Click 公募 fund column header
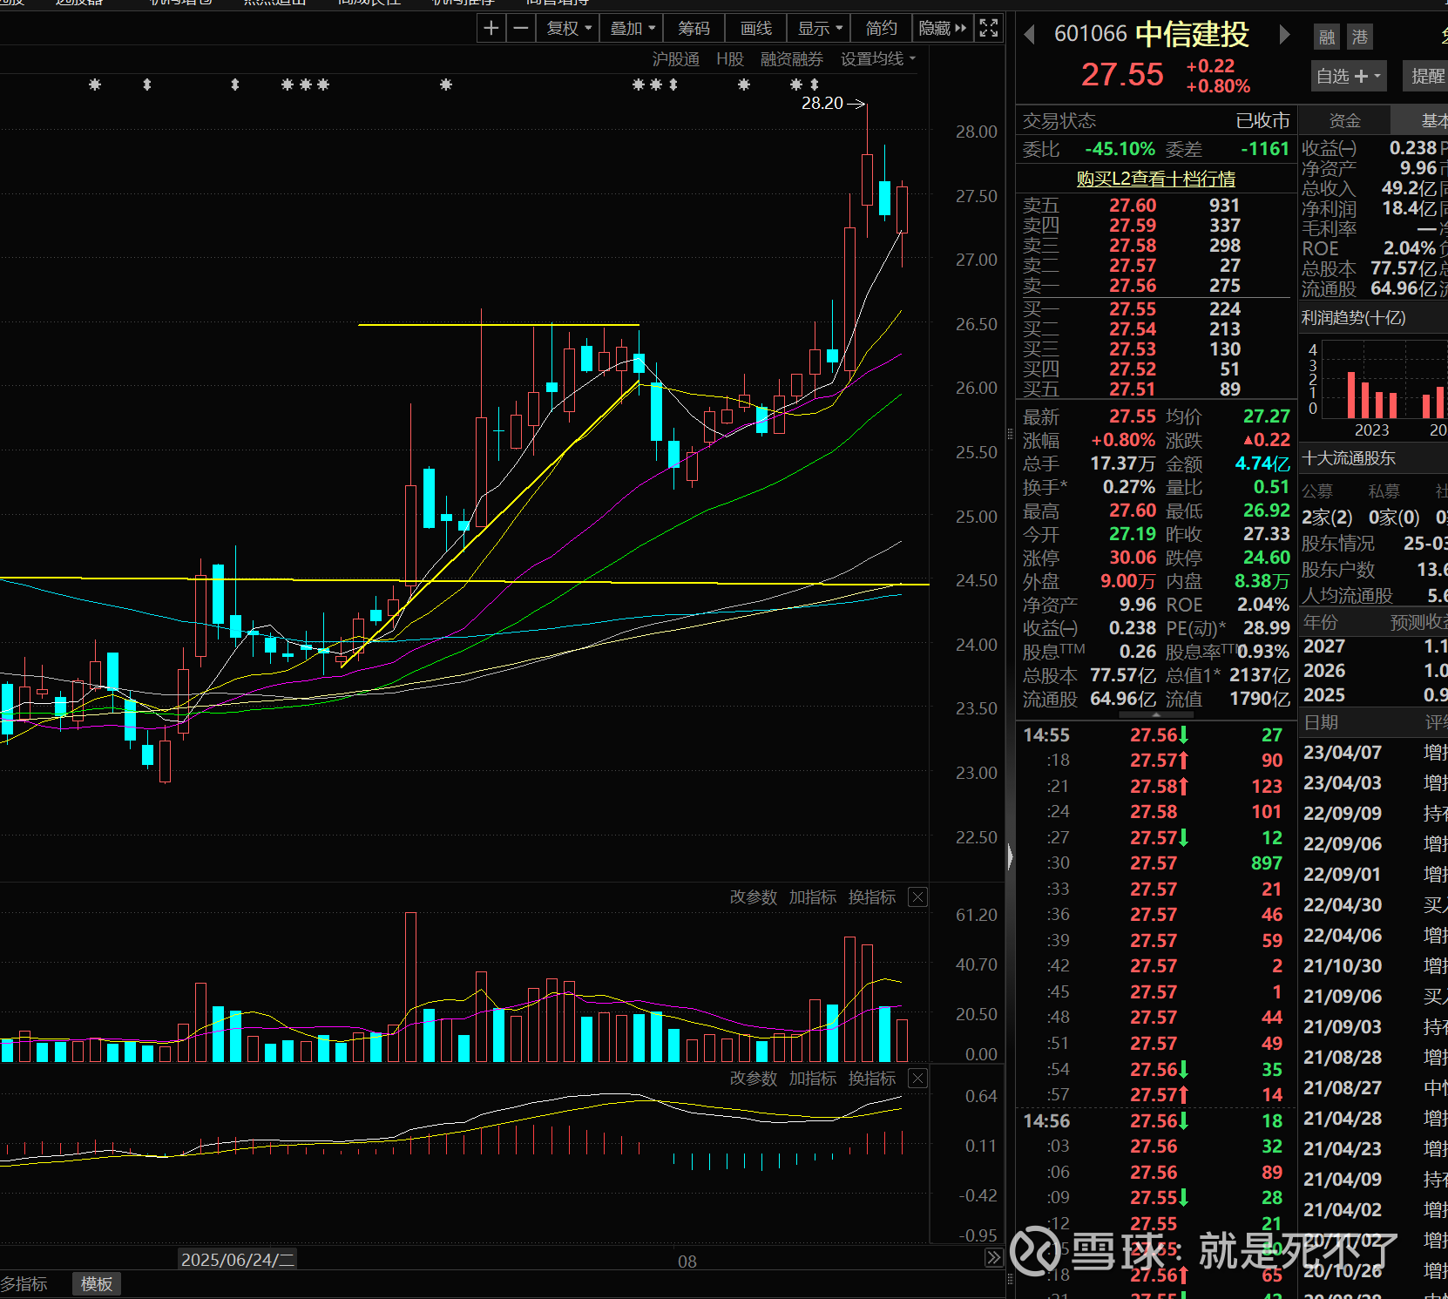 (x=1317, y=491)
